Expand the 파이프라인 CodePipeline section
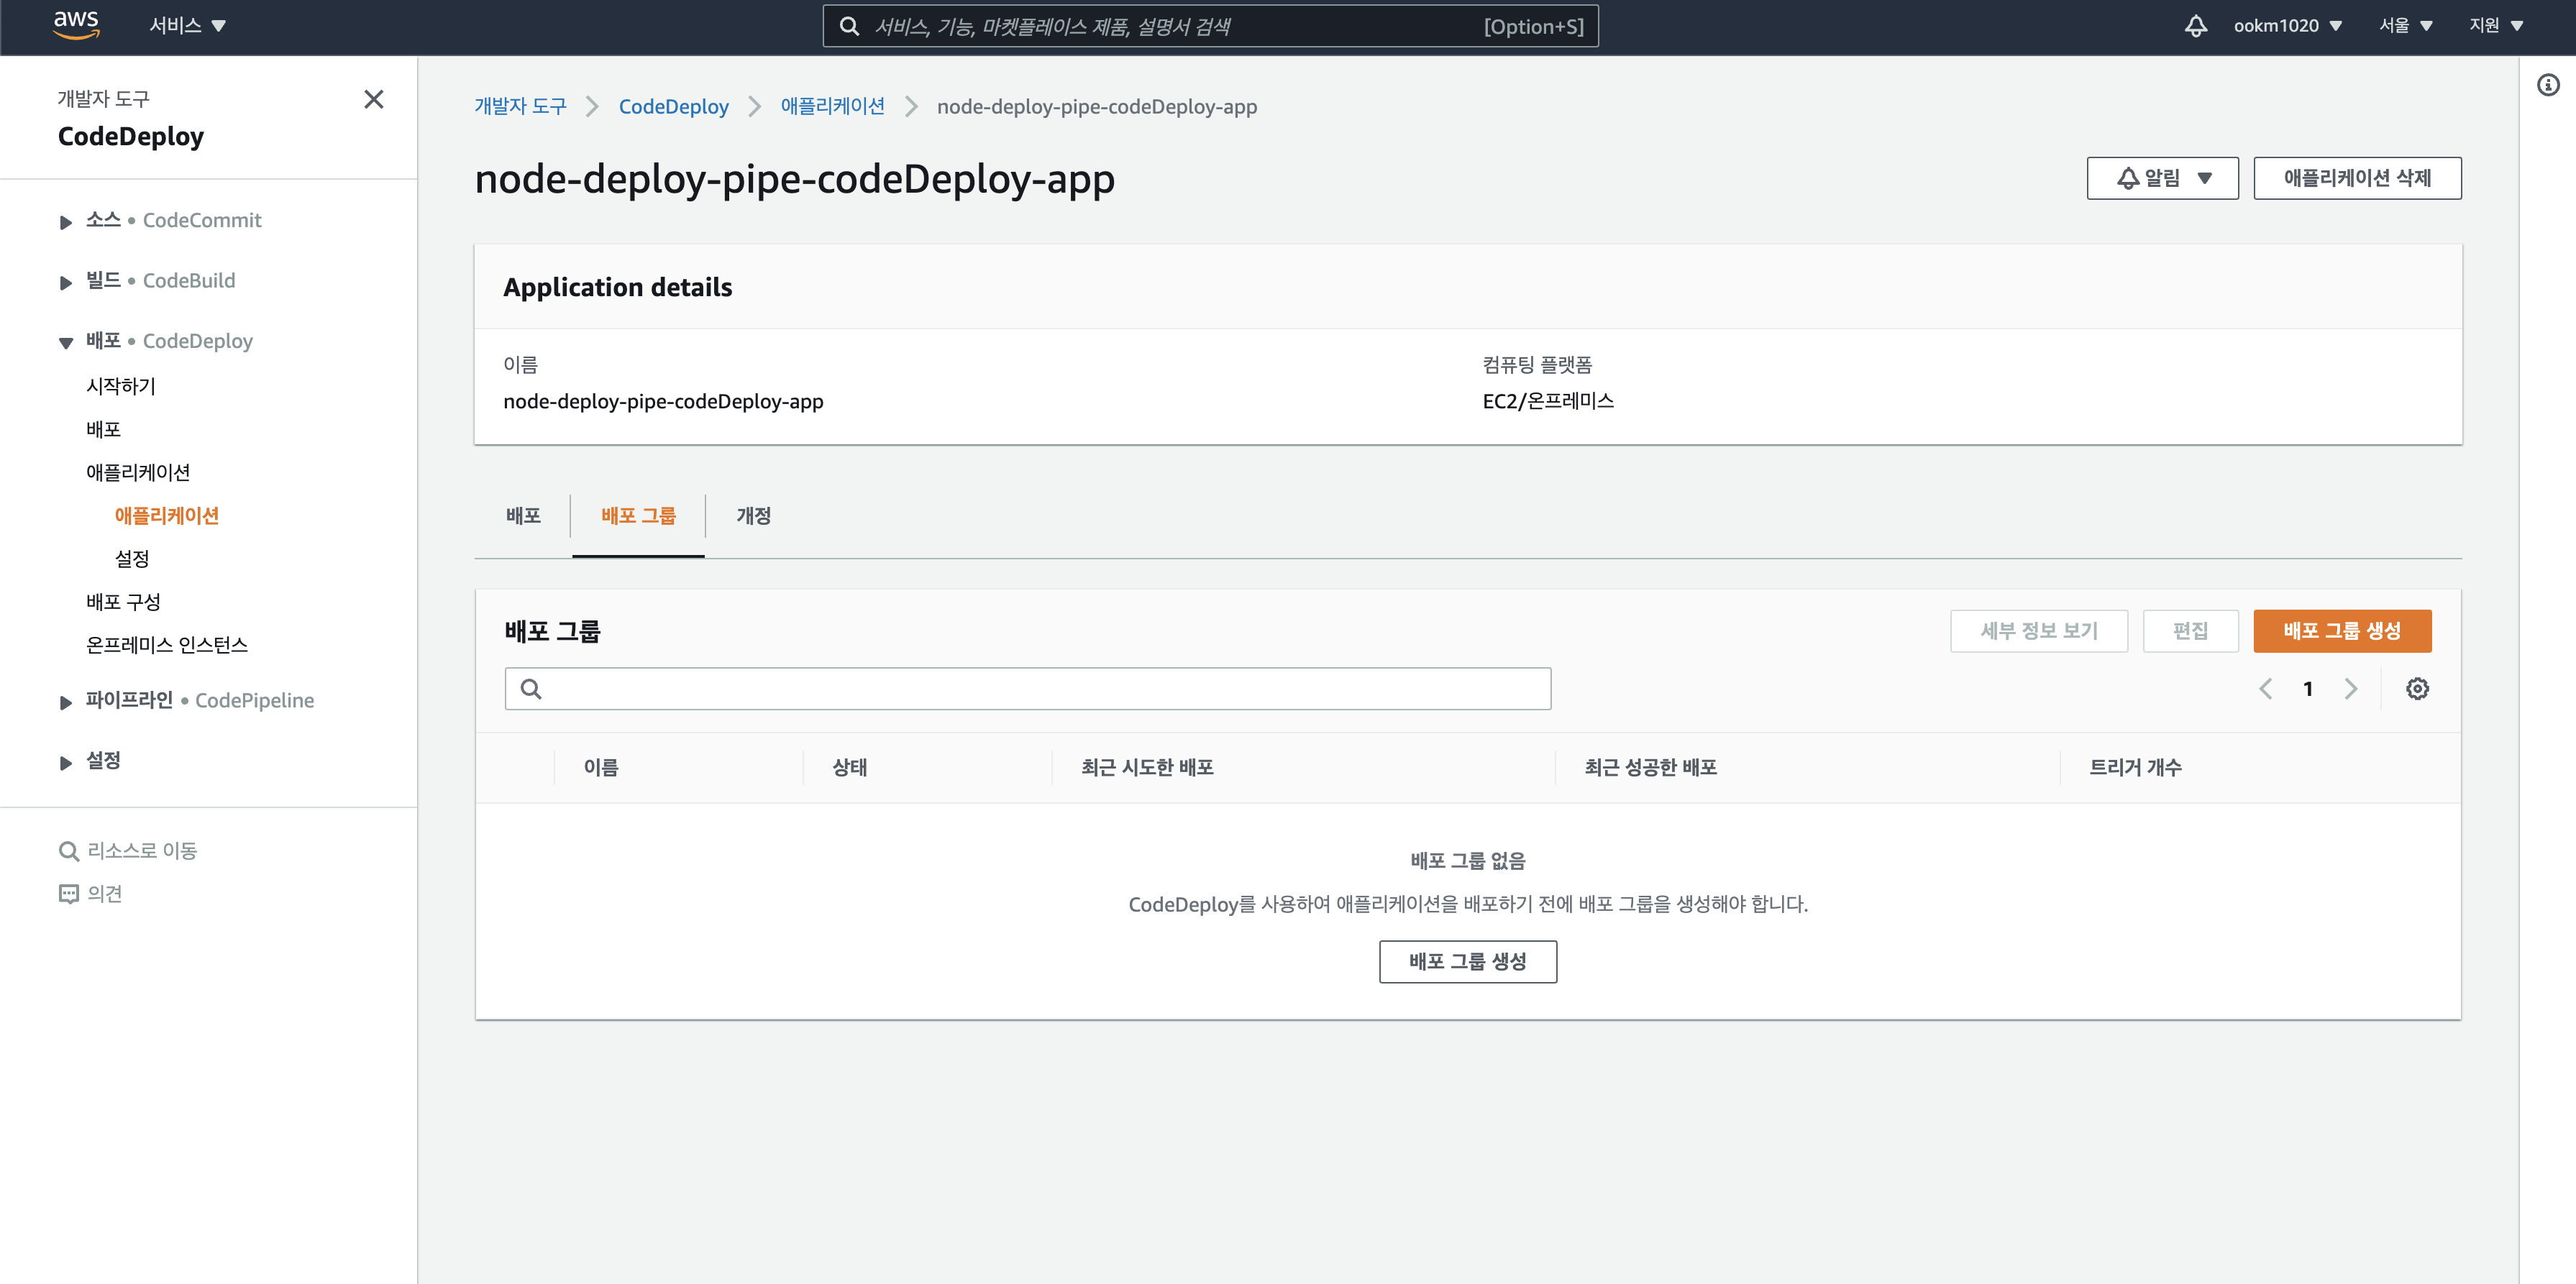Screen dimensions: 2576x1284 coord(66,702)
